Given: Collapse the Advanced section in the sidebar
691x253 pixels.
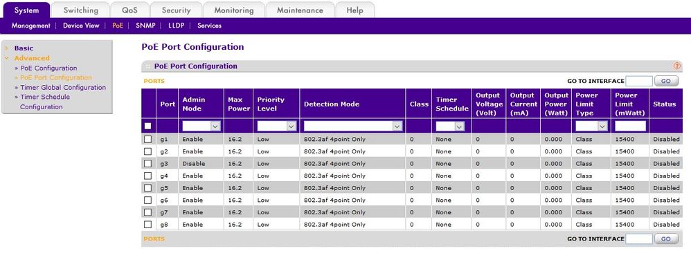Looking at the screenshot, I should point(32,58).
